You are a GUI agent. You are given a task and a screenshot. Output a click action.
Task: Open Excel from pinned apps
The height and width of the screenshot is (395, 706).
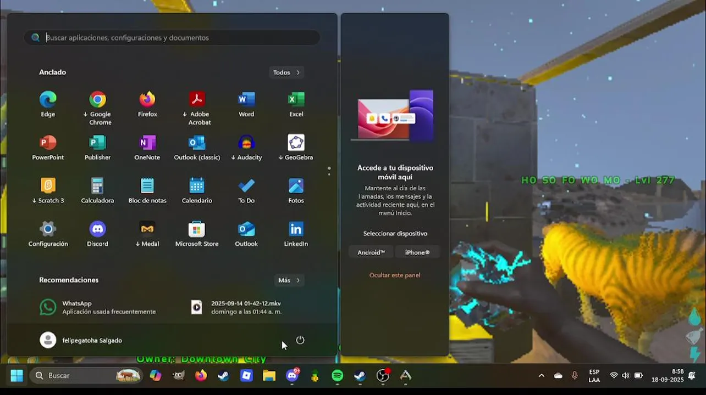pos(296,104)
